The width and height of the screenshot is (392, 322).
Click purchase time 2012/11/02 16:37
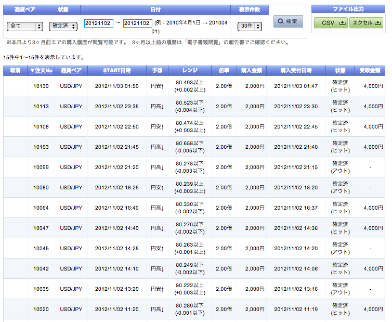point(296,208)
